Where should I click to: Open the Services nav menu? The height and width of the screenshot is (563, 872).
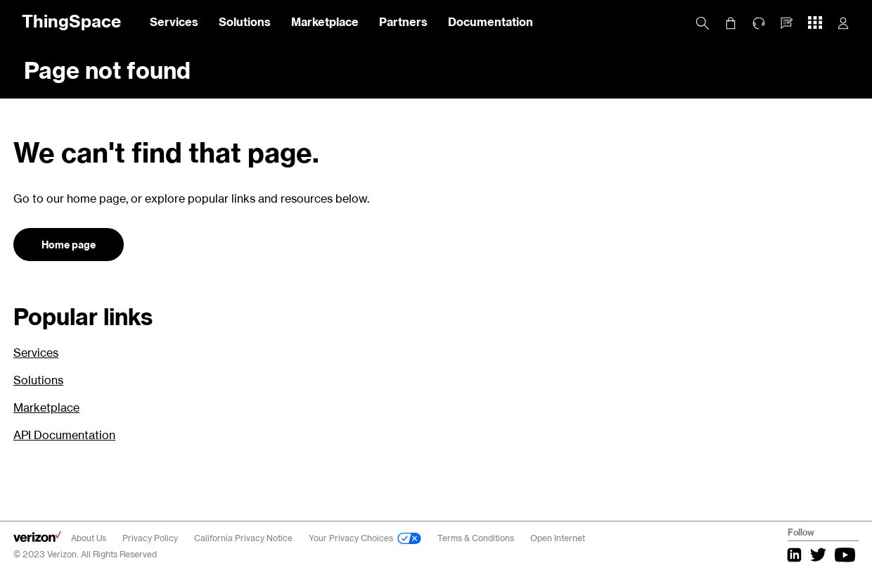coord(174,22)
